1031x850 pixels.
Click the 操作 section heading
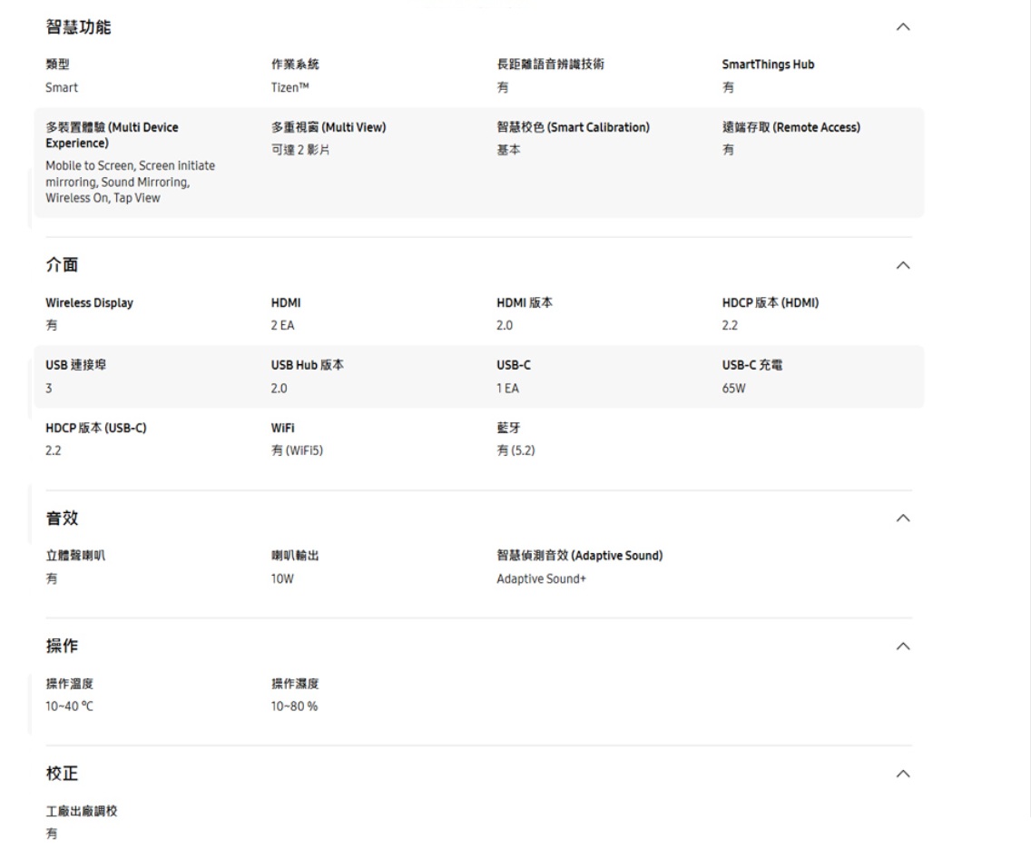tap(62, 646)
